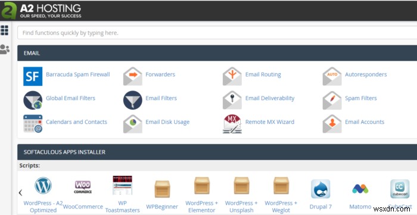417x215 pixels.
Task: Click the Email Deliverability key icon
Action: click(x=232, y=100)
